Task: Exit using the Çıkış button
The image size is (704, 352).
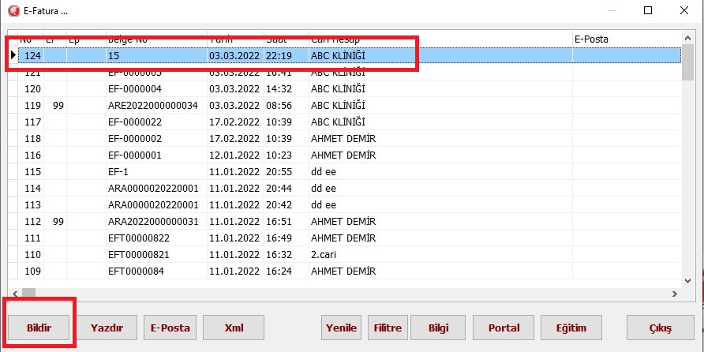Action: (659, 328)
